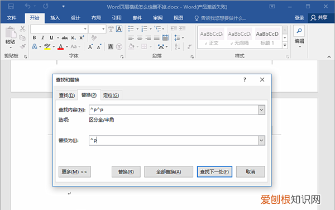Click the enclosed character 字 icon

[119, 46]
